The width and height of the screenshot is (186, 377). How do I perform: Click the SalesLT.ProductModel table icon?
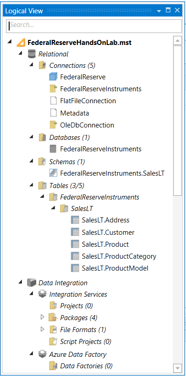pyautogui.click(x=75, y=268)
